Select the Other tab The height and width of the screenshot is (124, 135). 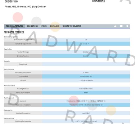tap(44, 26)
